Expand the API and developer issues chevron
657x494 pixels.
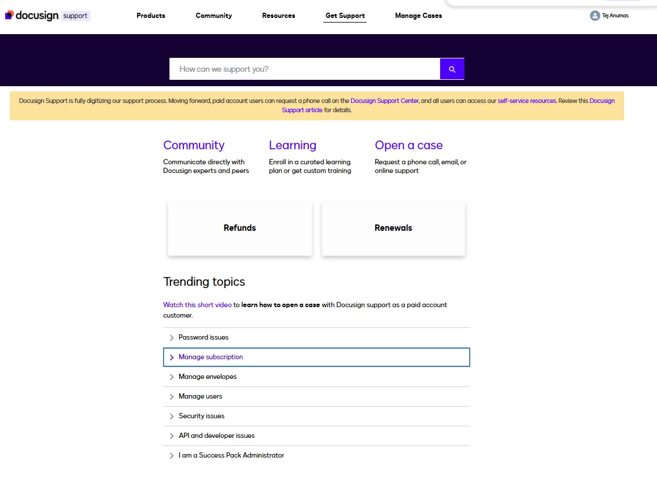click(171, 436)
